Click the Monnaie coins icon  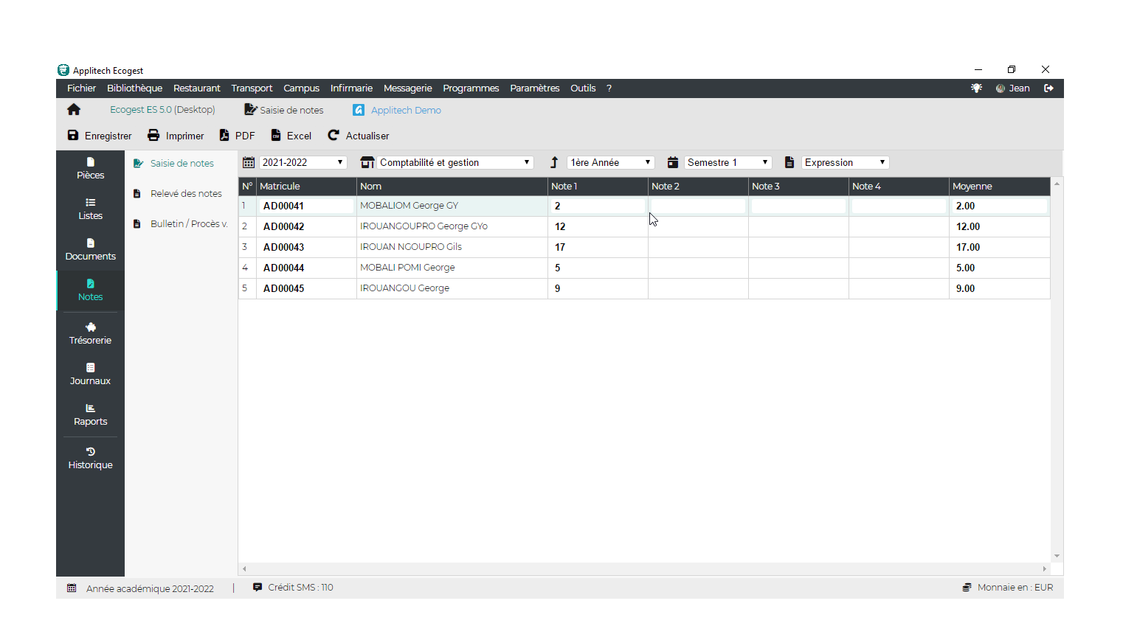click(967, 588)
